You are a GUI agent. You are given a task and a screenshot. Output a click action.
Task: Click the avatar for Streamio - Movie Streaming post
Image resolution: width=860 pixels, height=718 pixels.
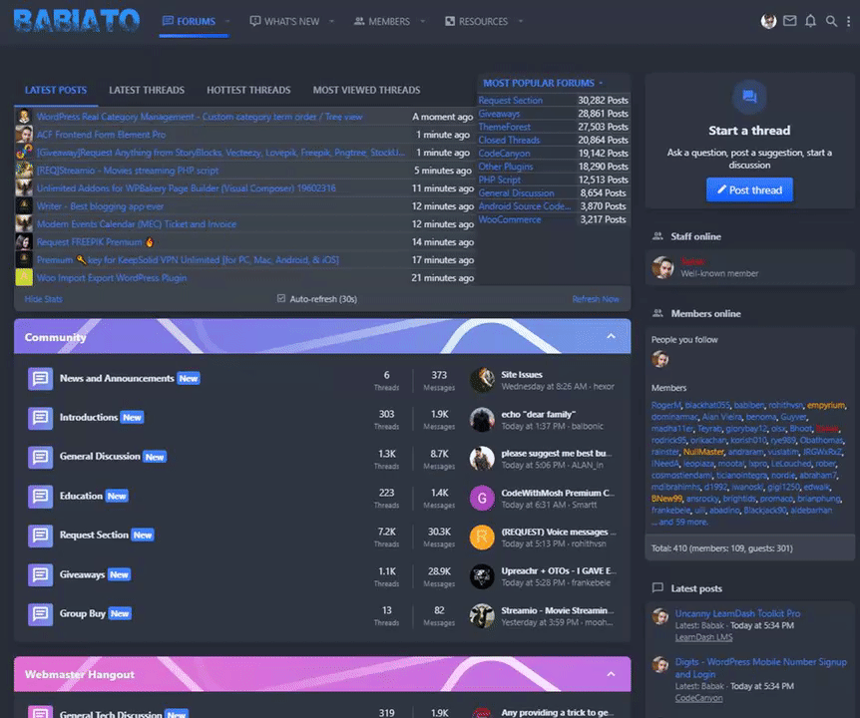[482, 615]
